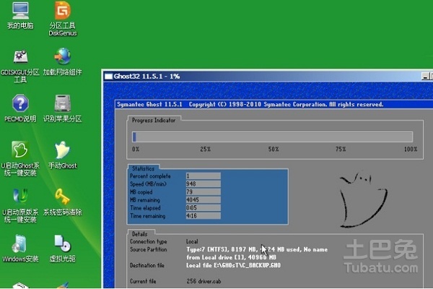Click the 'from Local drive [1]' line
Image resolution: width=433 pixels, height=289 pixels.
pyautogui.click(x=231, y=257)
